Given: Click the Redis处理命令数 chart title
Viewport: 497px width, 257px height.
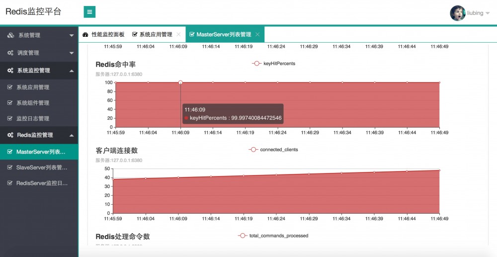Looking at the screenshot, I should (x=123, y=237).
